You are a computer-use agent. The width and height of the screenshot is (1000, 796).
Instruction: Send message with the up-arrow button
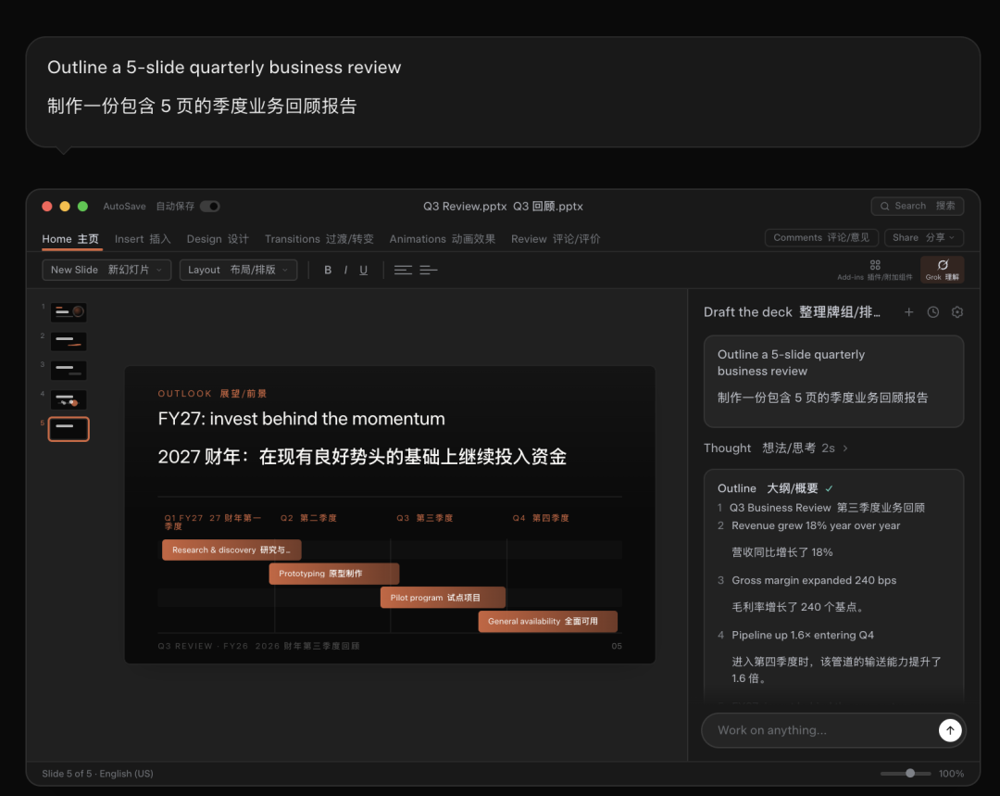(x=950, y=730)
